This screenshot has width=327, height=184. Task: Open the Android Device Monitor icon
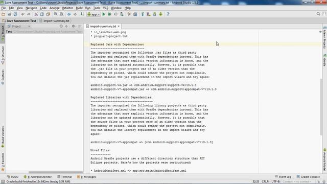tap(160, 14)
